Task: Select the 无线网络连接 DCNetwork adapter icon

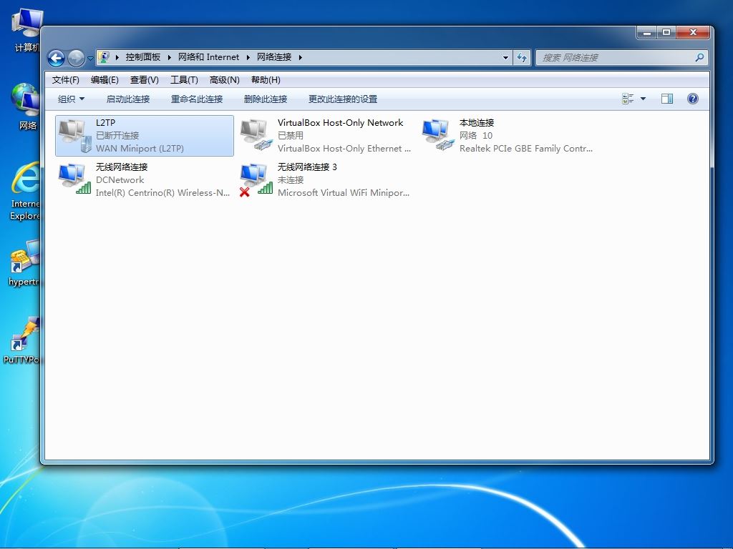Action: [74, 179]
